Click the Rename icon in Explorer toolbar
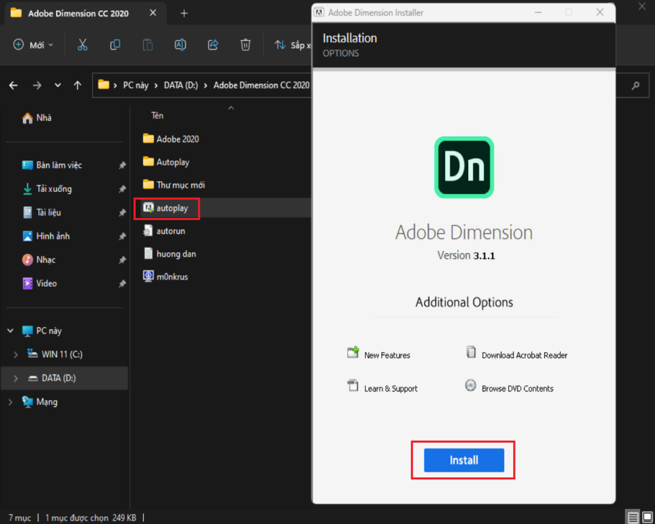 click(x=180, y=45)
